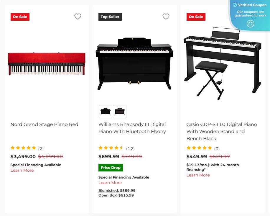View the (12) reviews for Williams piano
This screenshot has width=270, height=216.
130,148
